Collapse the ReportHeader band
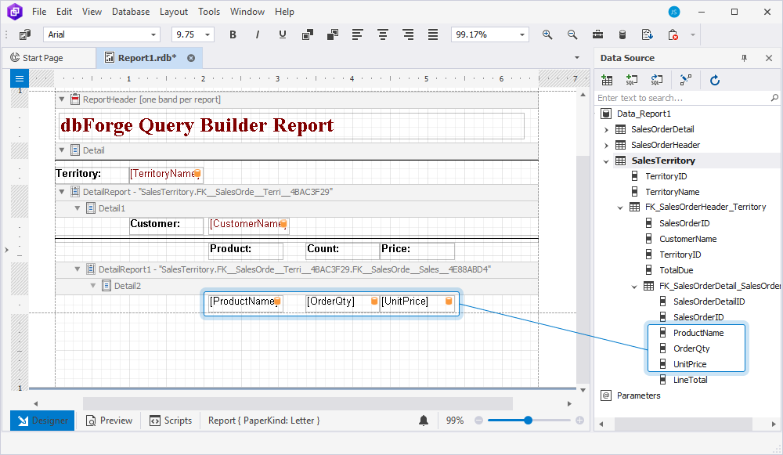 62,99
